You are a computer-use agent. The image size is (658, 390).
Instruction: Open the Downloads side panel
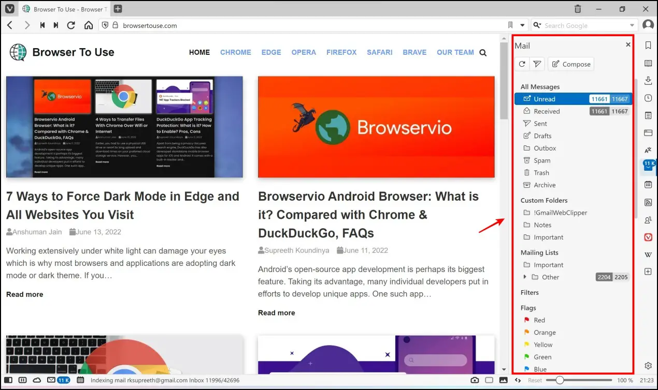tap(648, 81)
